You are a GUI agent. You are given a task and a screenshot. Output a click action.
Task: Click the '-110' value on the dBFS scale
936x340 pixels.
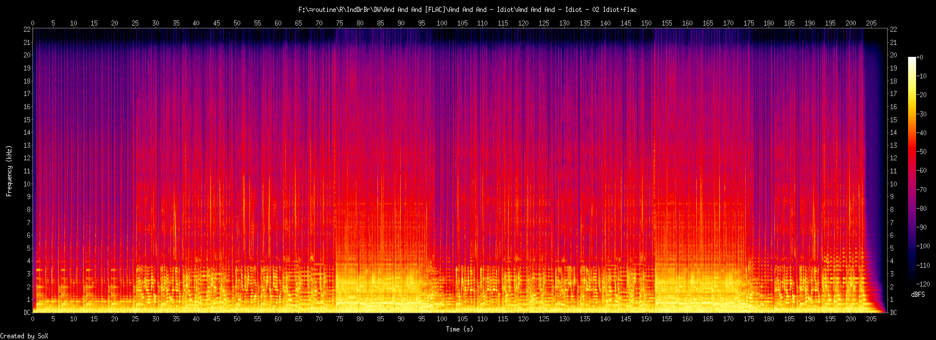[x=923, y=265]
